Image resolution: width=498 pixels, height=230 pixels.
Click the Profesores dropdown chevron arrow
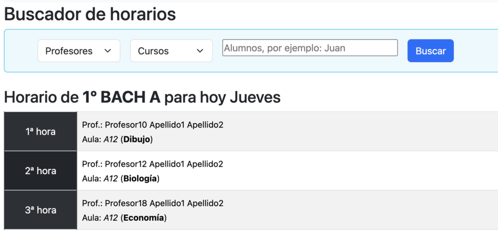(x=108, y=51)
